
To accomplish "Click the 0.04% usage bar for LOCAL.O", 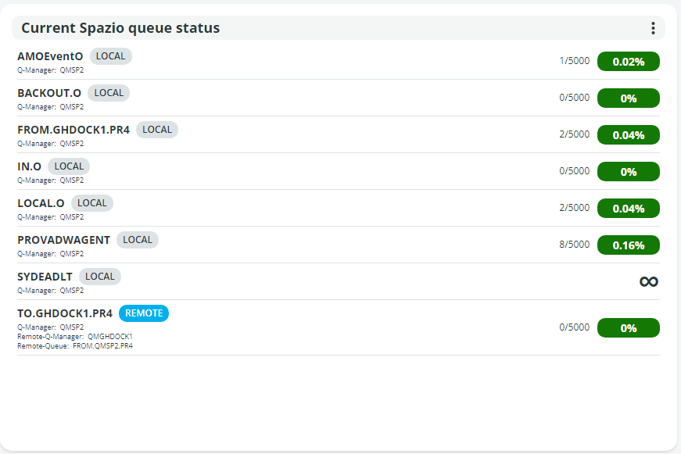I will point(628,209).
